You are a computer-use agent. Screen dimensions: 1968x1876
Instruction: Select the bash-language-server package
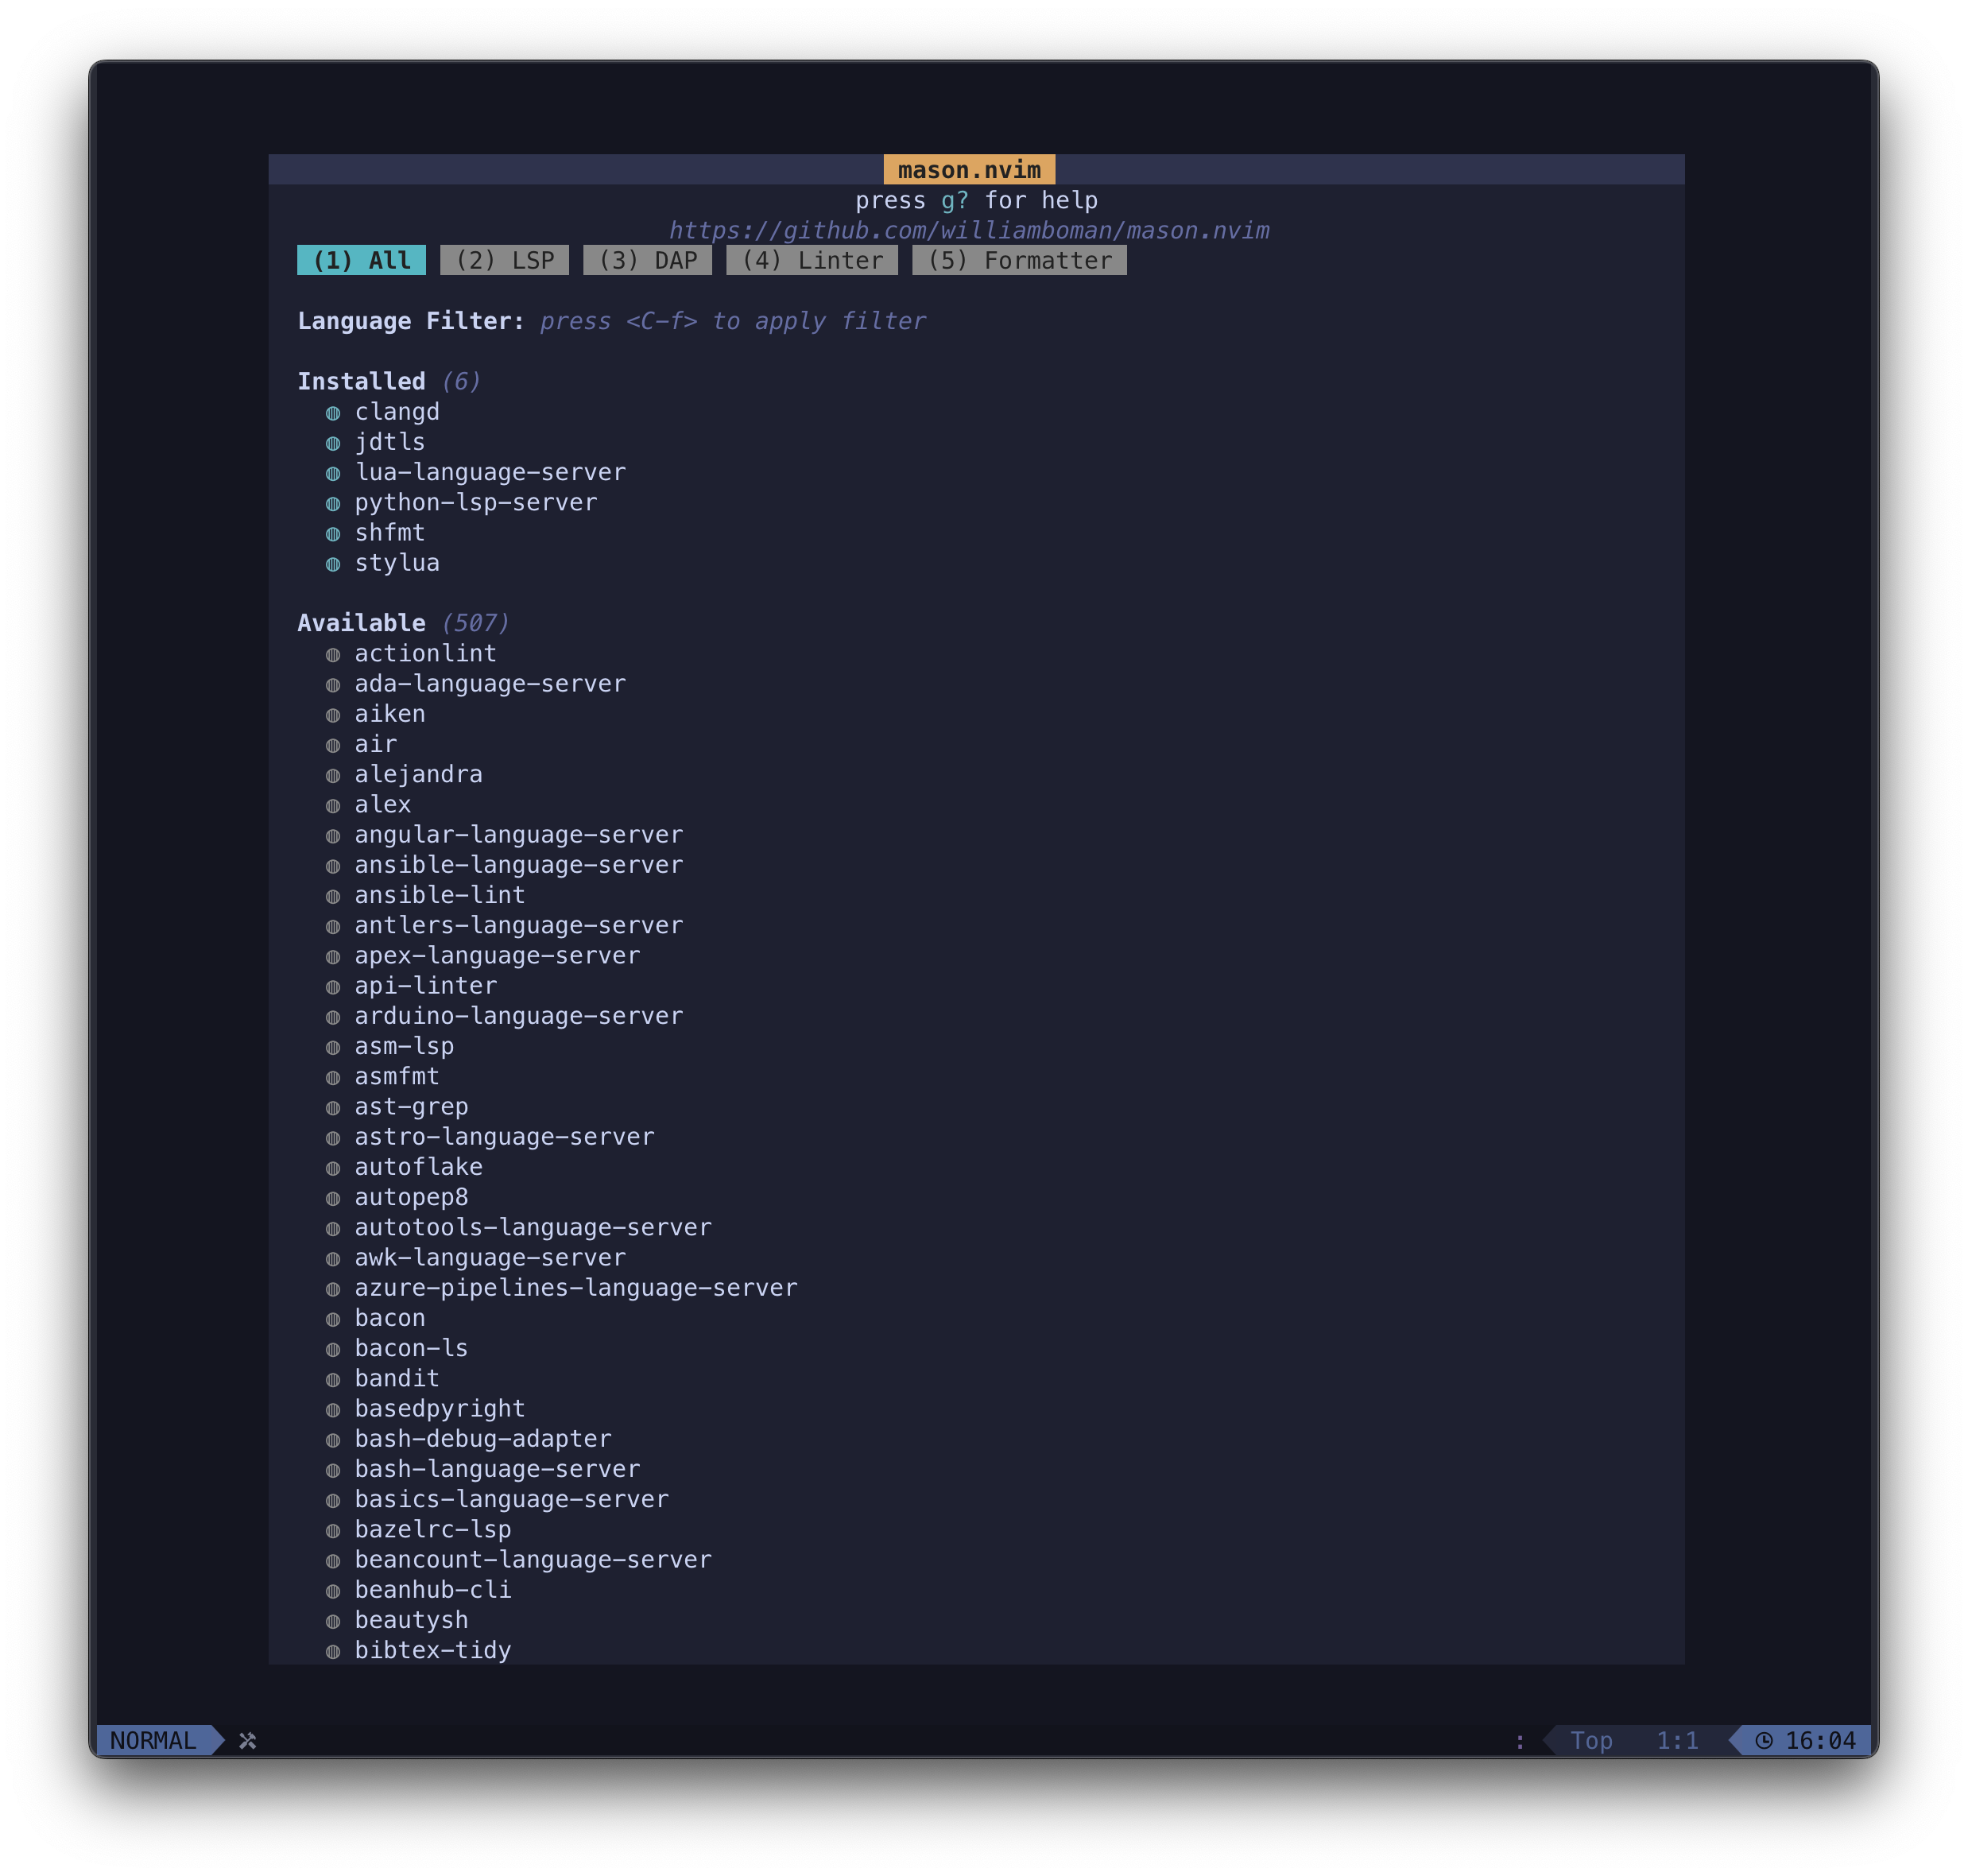(497, 1469)
